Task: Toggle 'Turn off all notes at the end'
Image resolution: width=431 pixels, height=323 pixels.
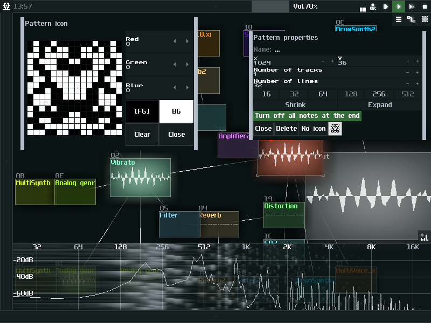Action: point(307,116)
